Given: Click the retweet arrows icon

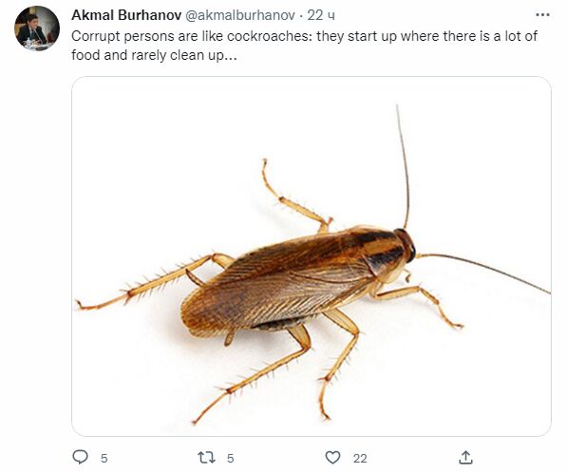Looking at the screenshot, I should point(206,458).
